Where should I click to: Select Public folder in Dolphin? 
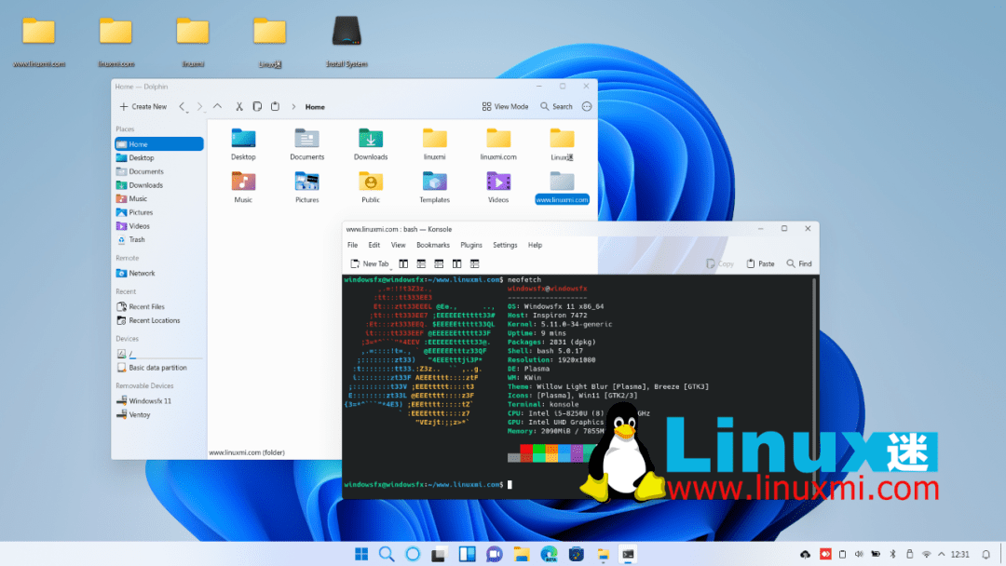[x=371, y=187]
